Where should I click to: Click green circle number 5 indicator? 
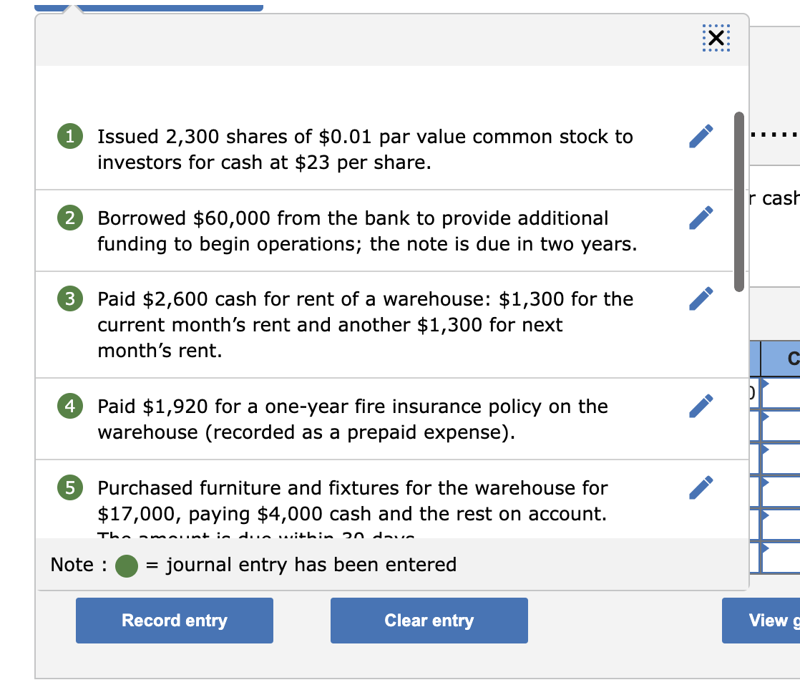click(x=69, y=488)
